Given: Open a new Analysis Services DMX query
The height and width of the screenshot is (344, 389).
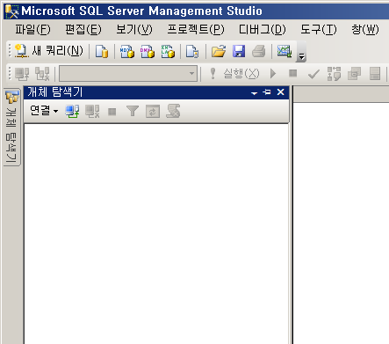Looking at the screenshot, I should (148, 51).
